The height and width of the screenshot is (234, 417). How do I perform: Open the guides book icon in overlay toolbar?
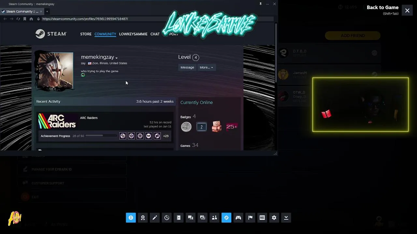point(179,218)
